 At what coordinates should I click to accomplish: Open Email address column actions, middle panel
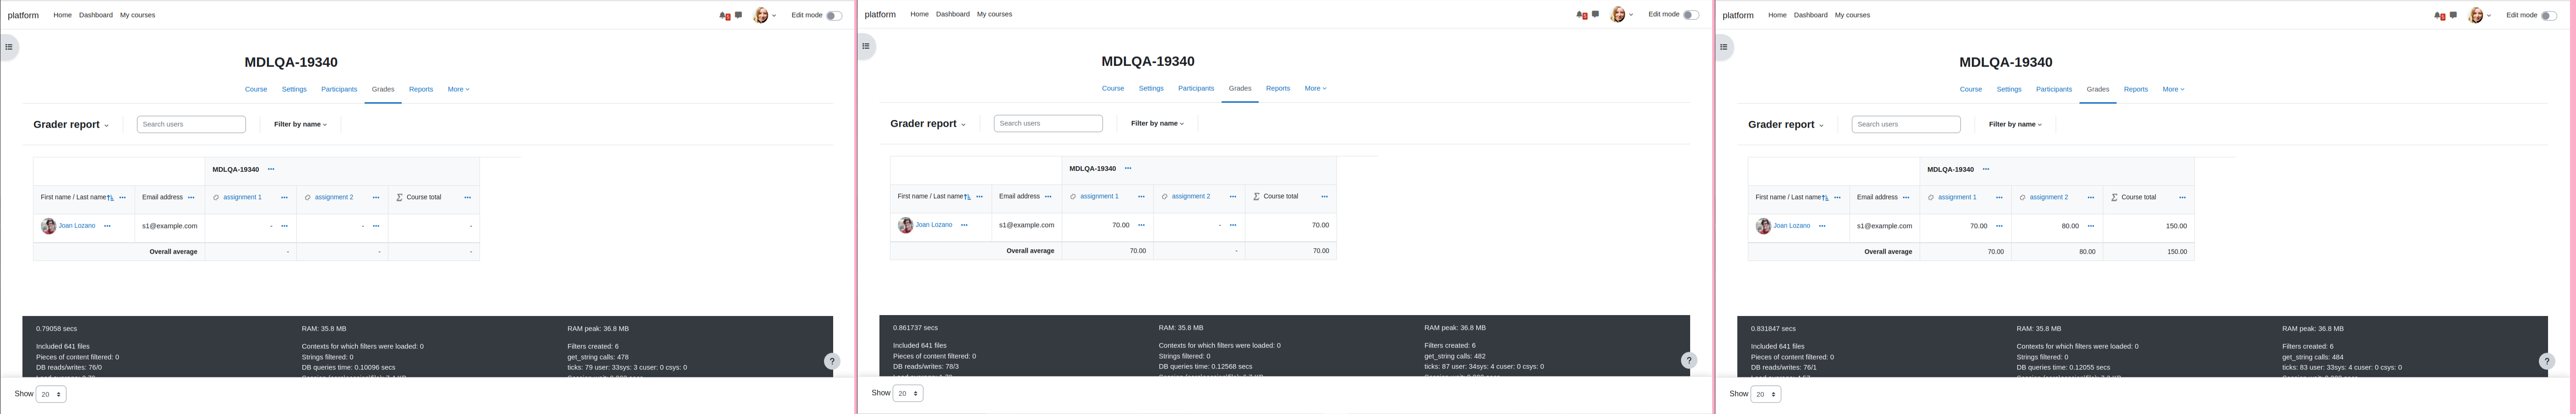coord(1048,197)
